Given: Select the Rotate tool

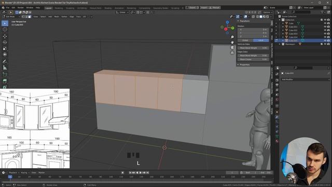Looking at the screenshot, I should point(5,43).
